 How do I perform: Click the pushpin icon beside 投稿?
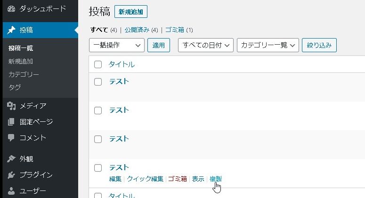(x=12, y=30)
